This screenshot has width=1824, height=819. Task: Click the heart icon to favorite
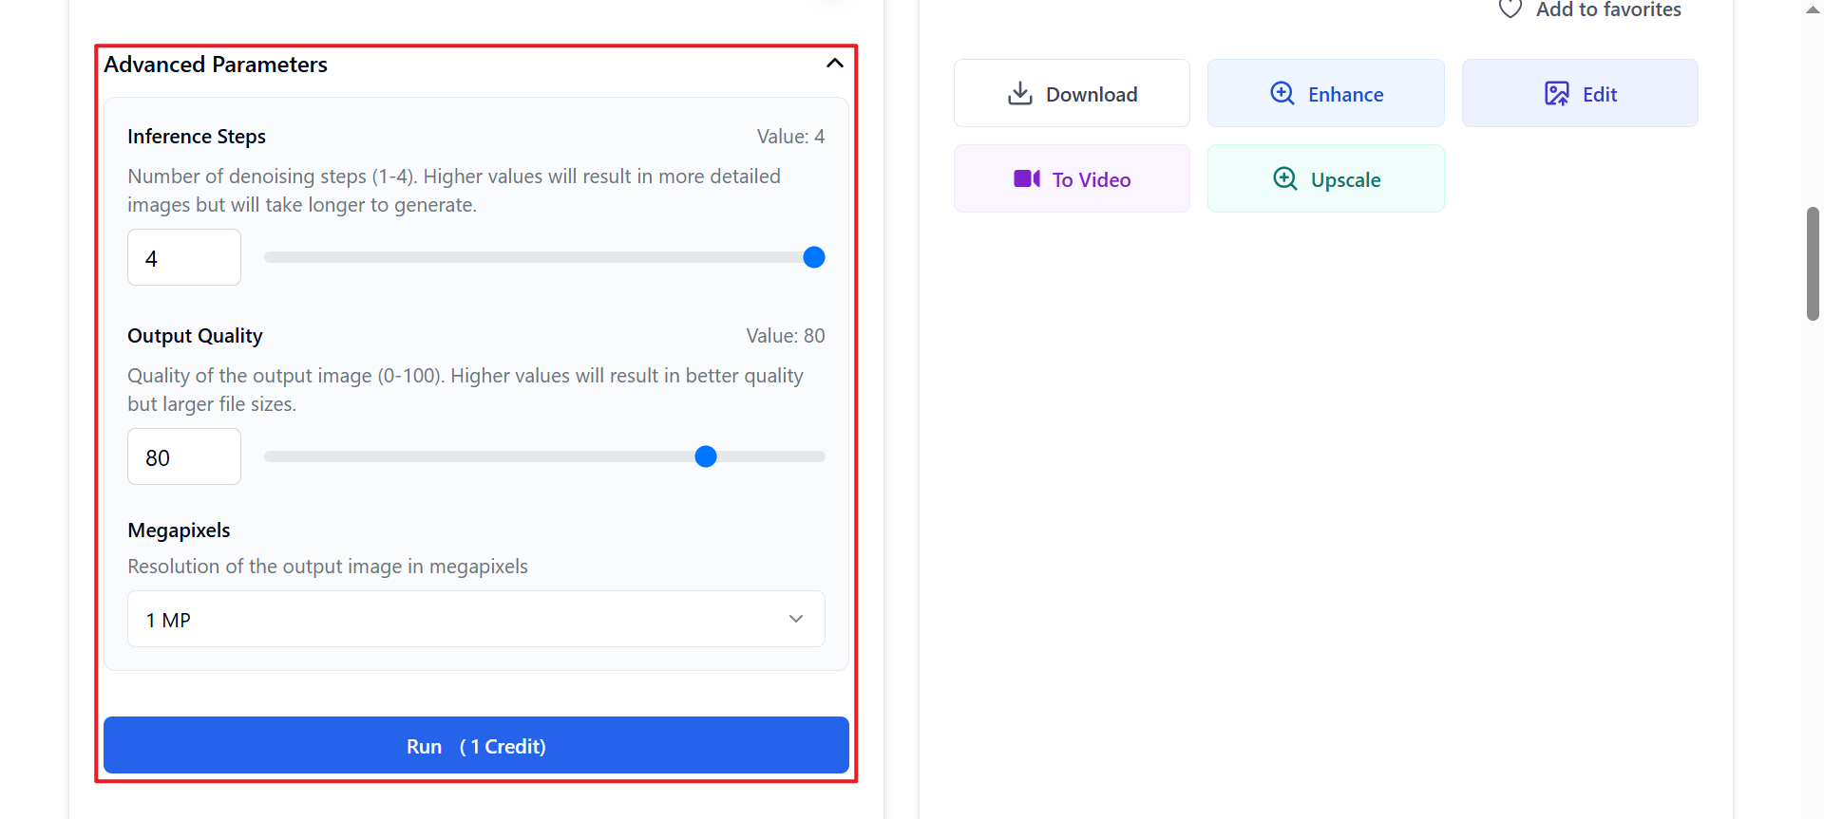[1510, 9]
